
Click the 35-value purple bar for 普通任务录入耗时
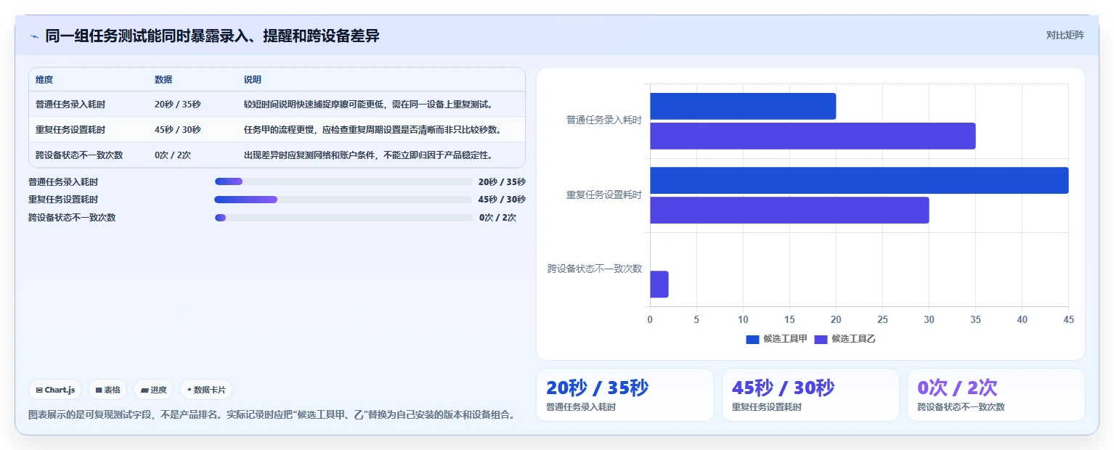click(x=813, y=136)
